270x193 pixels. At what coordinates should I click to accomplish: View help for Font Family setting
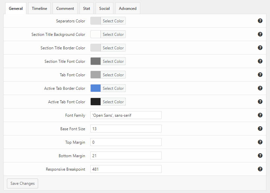(x=260, y=115)
